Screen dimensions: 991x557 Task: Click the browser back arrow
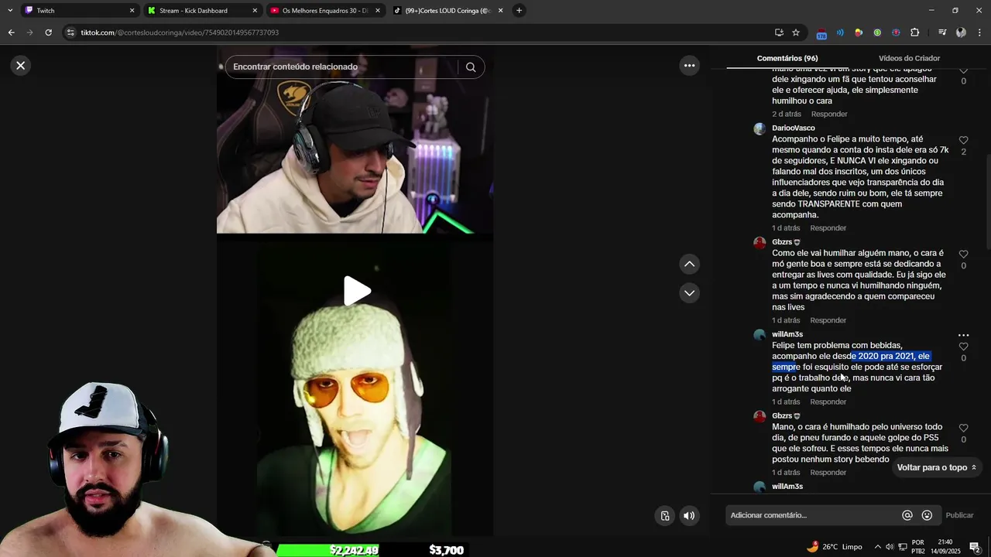click(x=11, y=32)
